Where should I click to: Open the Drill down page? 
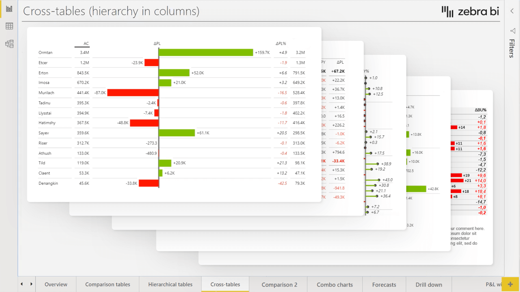(428, 284)
